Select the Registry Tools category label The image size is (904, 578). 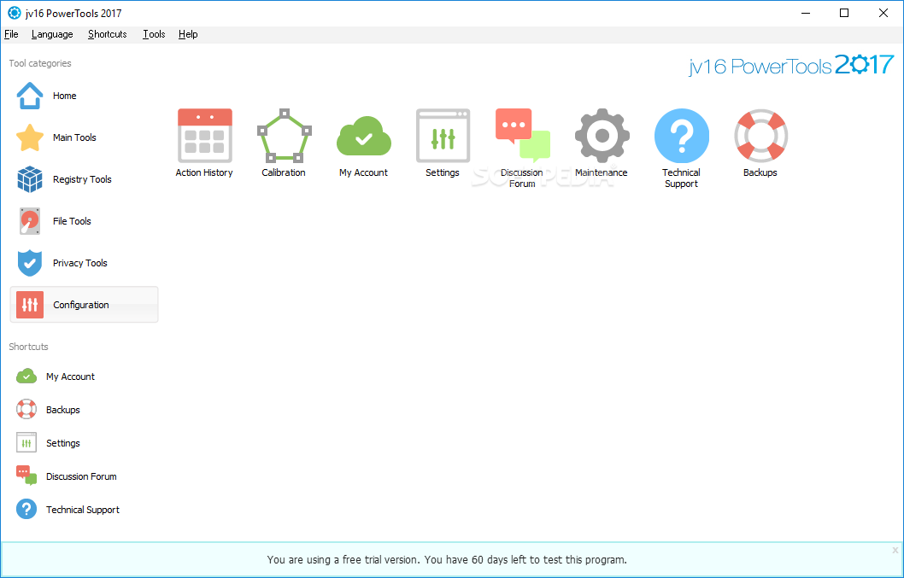coord(82,179)
